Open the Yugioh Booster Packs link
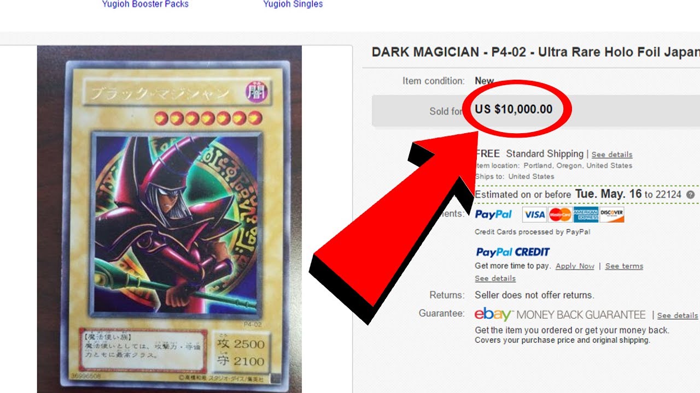Image resolution: width=700 pixels, height=393 pixels. (145, 4)
